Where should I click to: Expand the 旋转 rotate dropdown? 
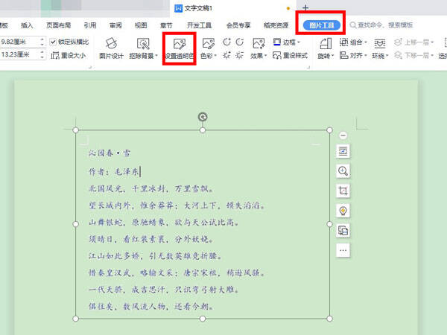pos(332,56)
